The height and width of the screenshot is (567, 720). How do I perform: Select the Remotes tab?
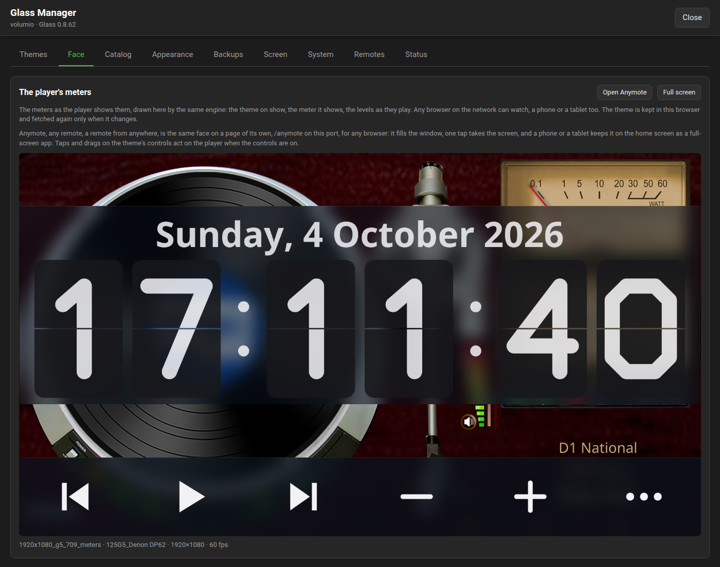369,54
